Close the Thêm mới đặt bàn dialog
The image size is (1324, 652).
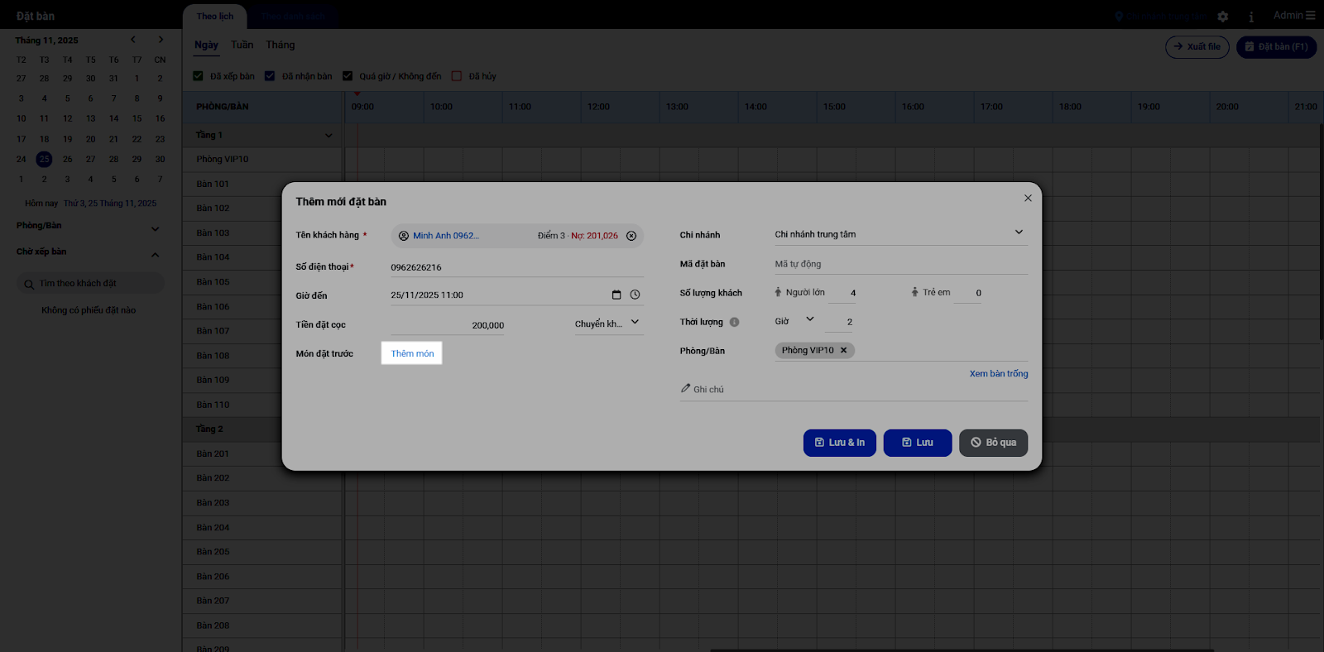point(1028,198)
